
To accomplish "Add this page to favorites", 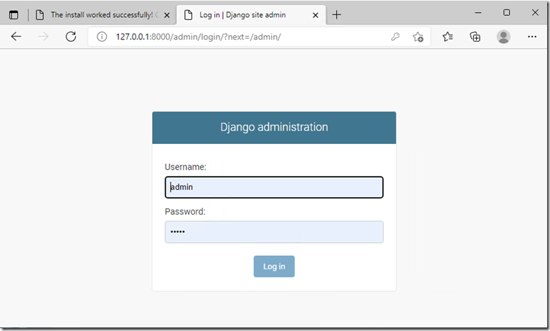I will [418, 37].
